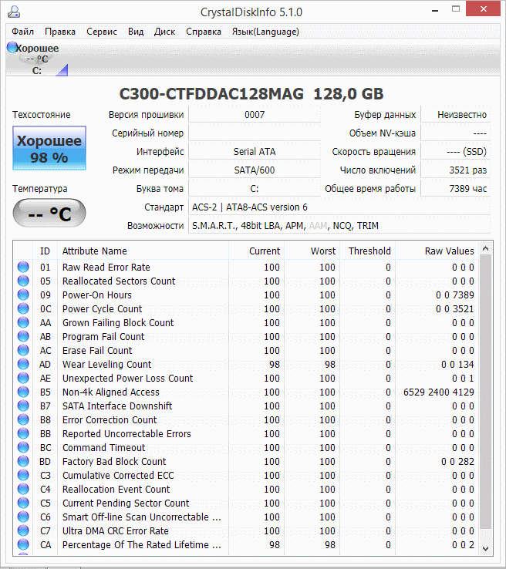Click the -- °C temperature button
This screenshot has height=569, width=506.
[49, 213]
